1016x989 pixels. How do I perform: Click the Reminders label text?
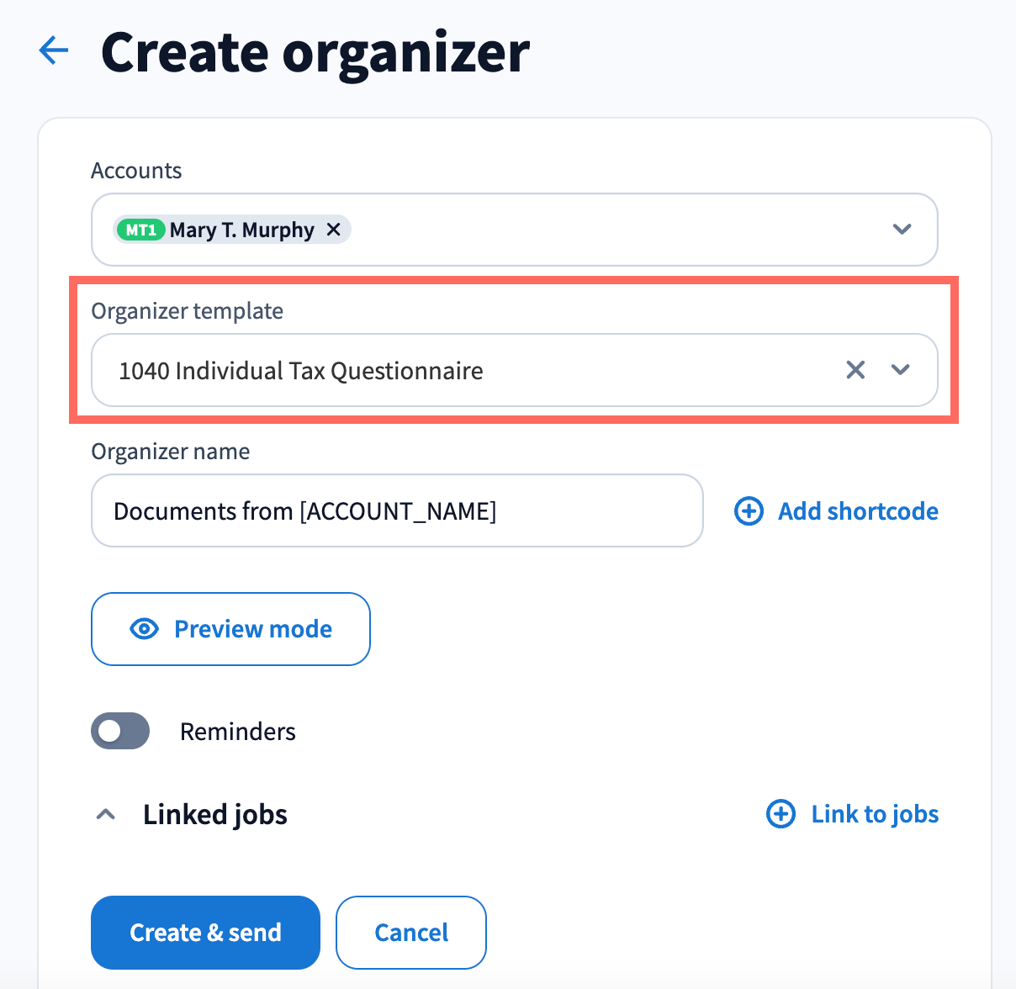pyautogui.click(x=238, y=732)
